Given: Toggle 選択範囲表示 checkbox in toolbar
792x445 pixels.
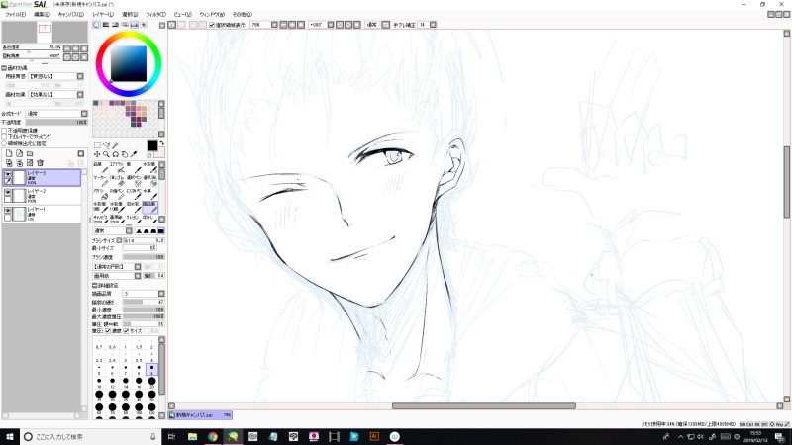Looking at the screenshot, I should click(212, 25).
